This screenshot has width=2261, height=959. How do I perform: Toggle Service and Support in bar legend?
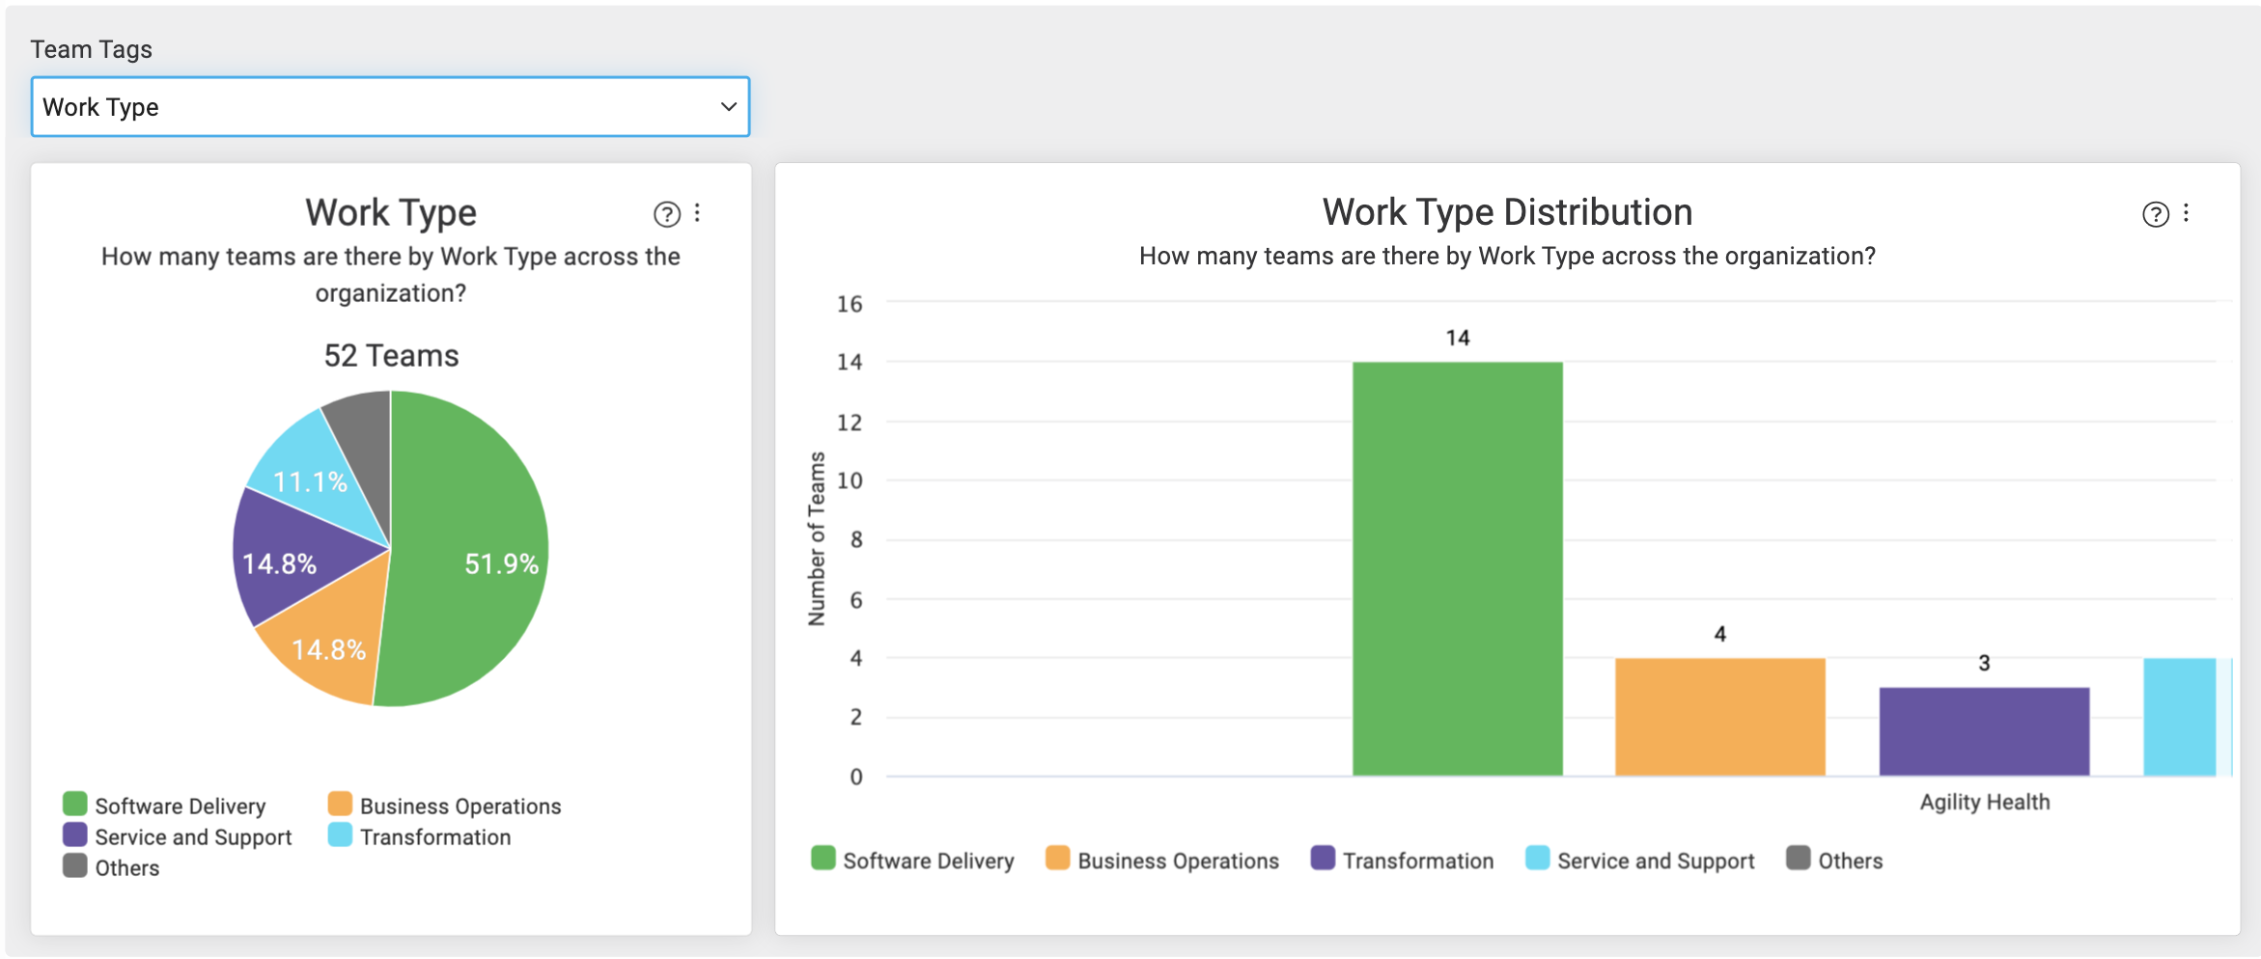tap(1640, 860)
